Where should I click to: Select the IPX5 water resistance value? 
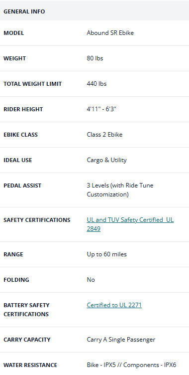pyautogui.click(x=131, y=365)
